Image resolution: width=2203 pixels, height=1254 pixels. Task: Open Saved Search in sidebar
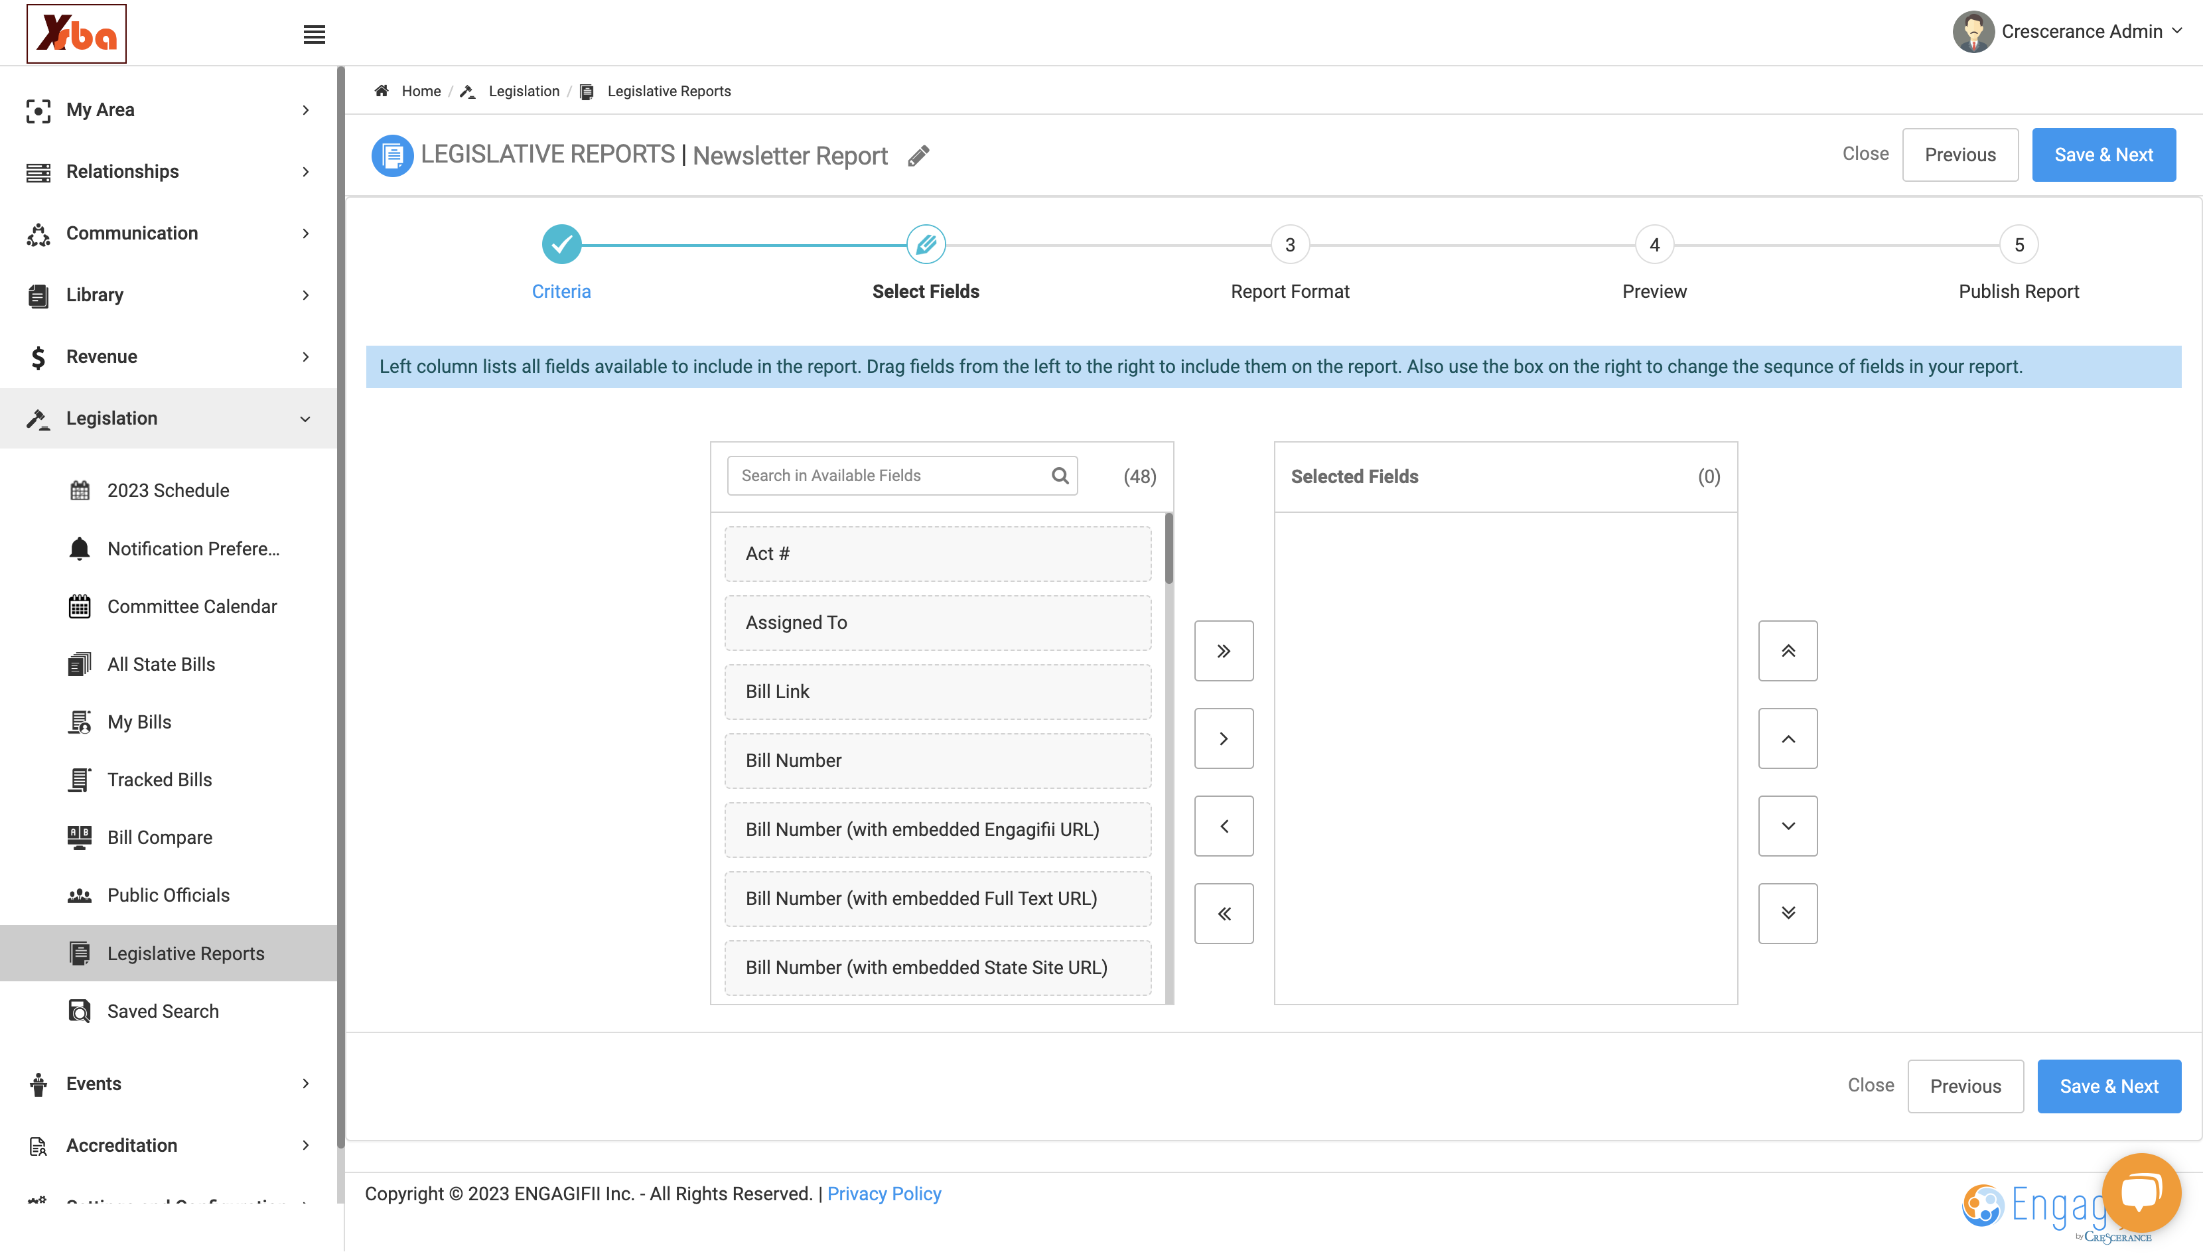168,1011
